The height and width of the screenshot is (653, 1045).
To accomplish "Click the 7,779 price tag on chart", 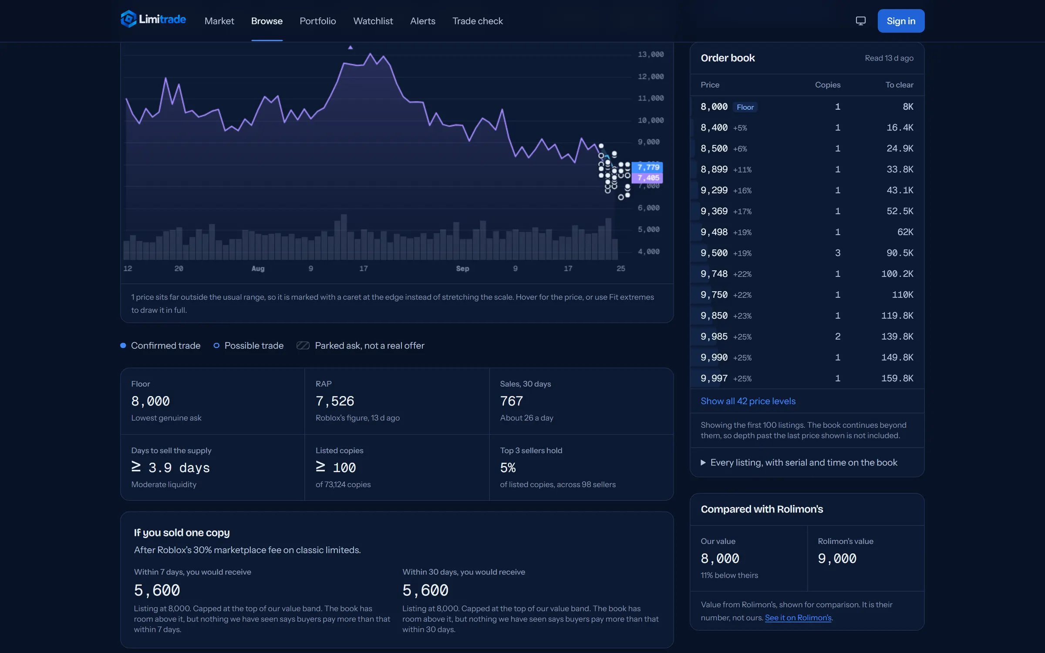I will (647, 167).
